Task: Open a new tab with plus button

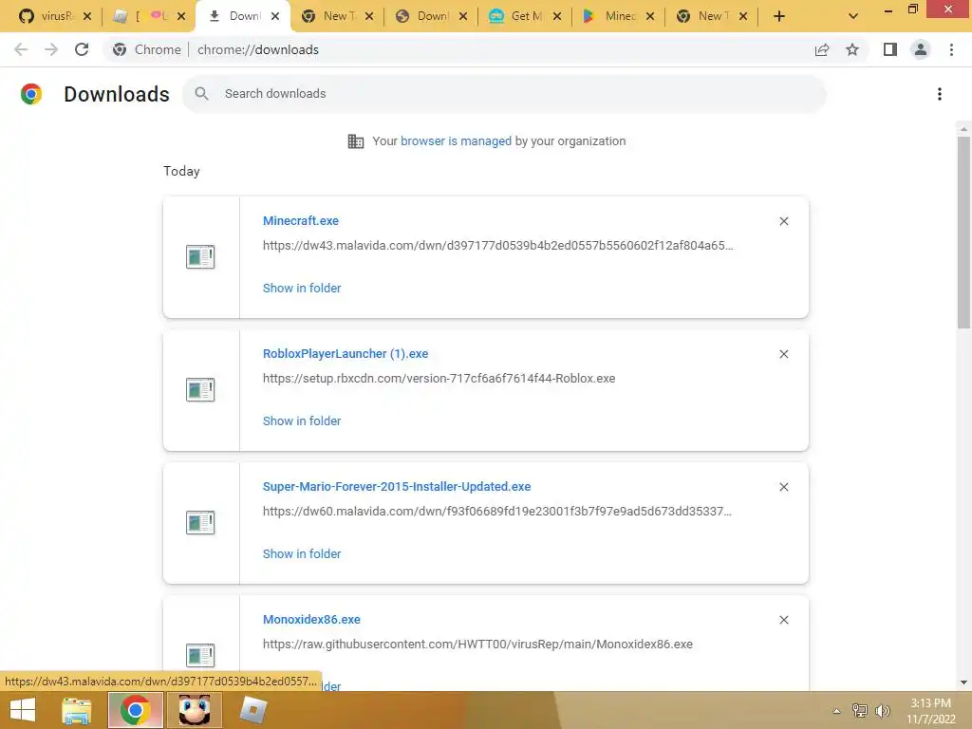Action: coord(779,16)
